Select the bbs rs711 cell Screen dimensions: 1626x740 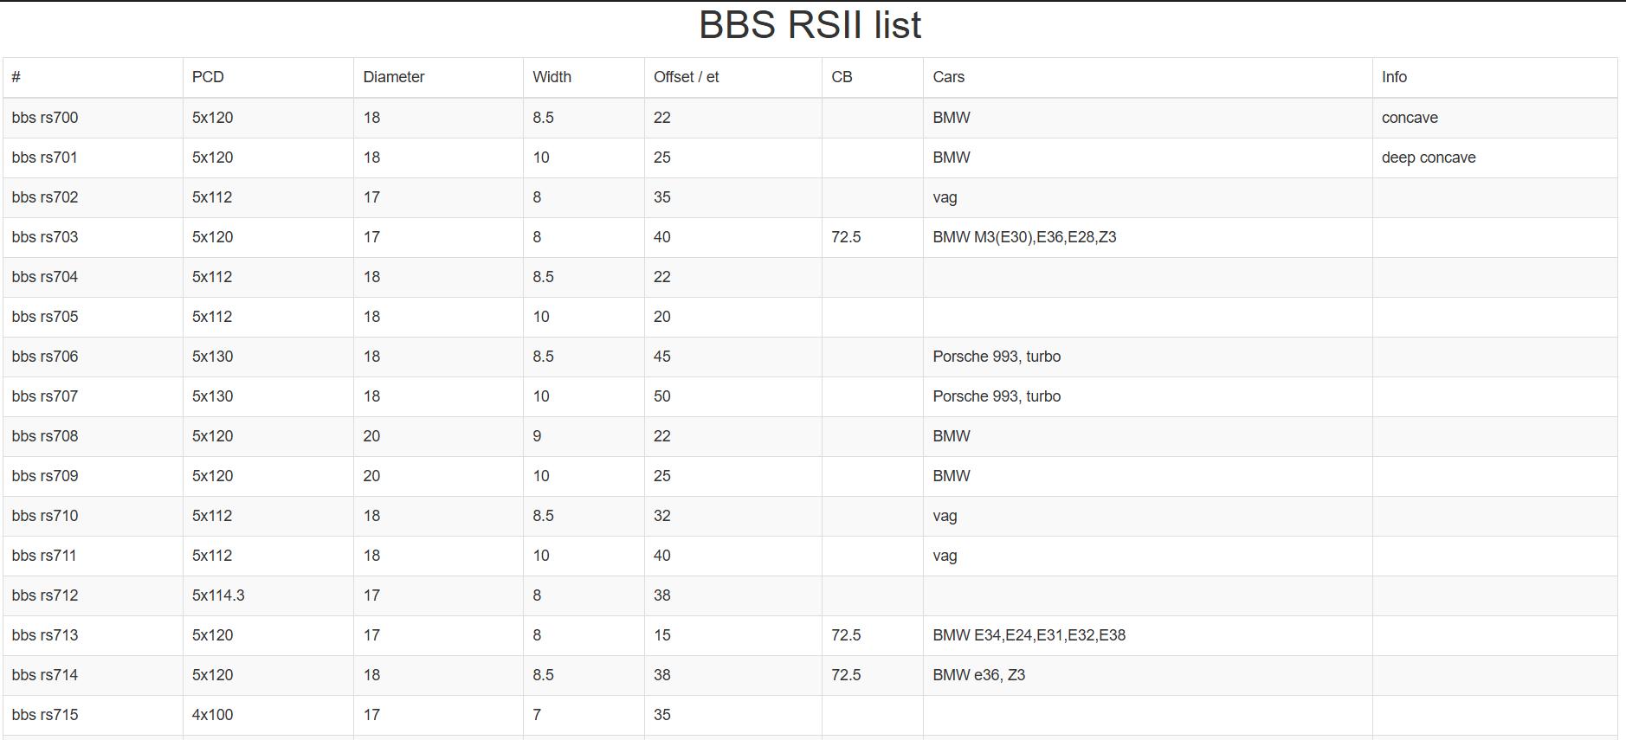[x=93, y=556]
